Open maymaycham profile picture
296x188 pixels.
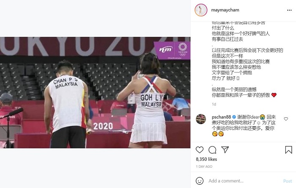[201, 10]
